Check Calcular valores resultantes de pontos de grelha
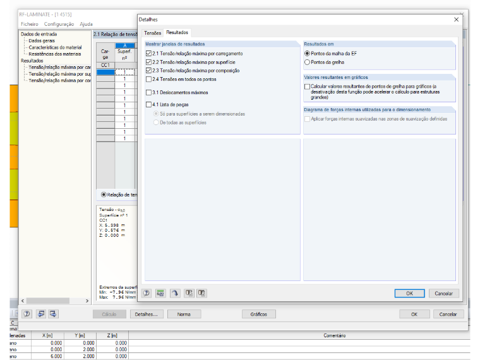The image size is (480, 360). click(x=307, y=87)
